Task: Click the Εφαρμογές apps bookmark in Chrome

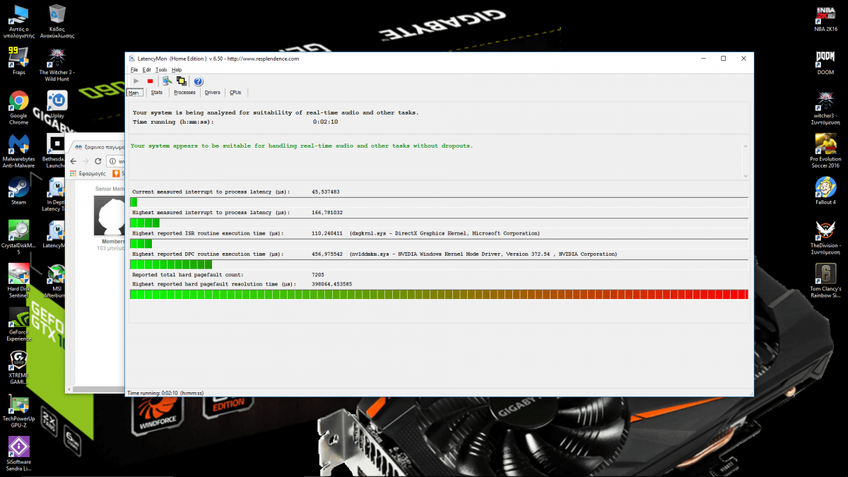Action: click(88, 173)
